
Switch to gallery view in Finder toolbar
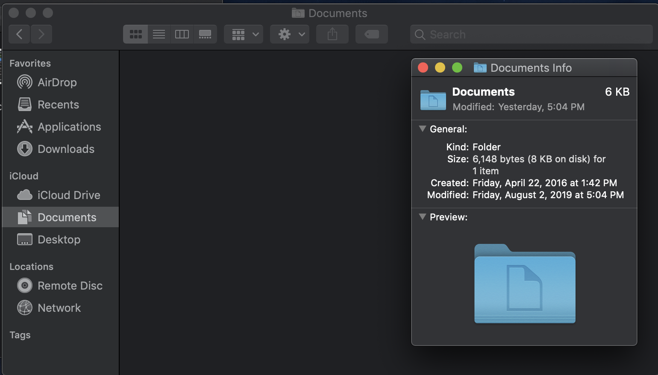(205, 34)
